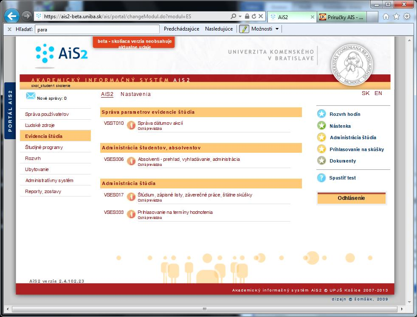Click the Nové správy: 0 label
Viewport: 417px width, 317px height.
[52, 98]
